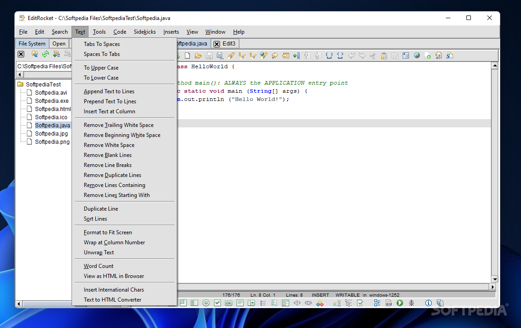Click the Find Next flashlight icon
521x328 pixels.
point(242,56)
